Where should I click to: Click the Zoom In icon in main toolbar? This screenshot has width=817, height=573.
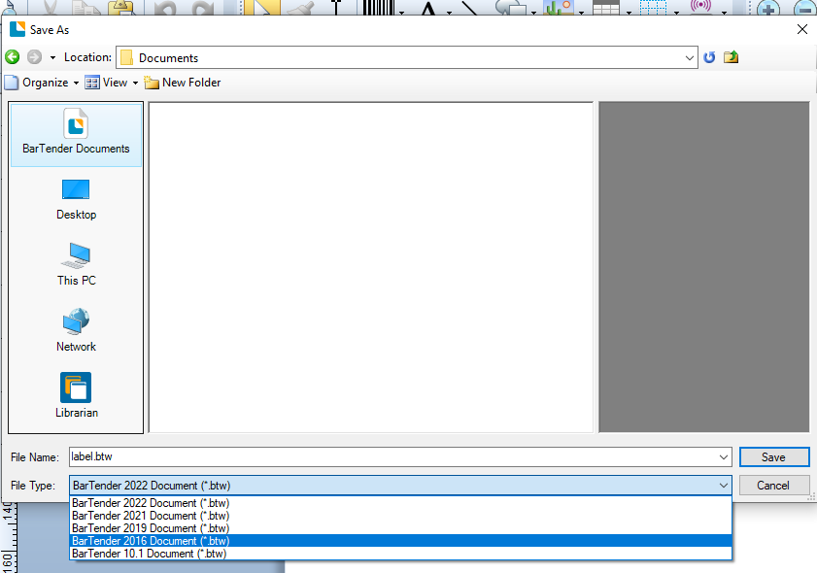pyautogui.click(x=768, y=8)
